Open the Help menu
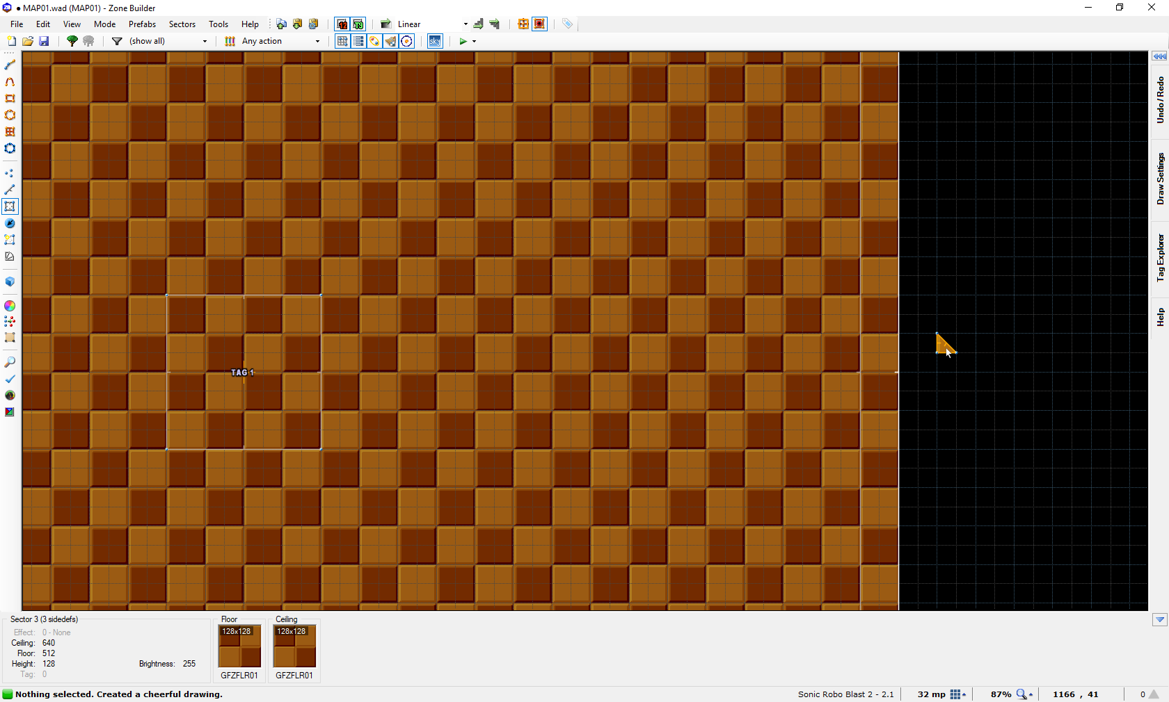Viewport: 1169px width, 702px height. [x=250, y=24]
